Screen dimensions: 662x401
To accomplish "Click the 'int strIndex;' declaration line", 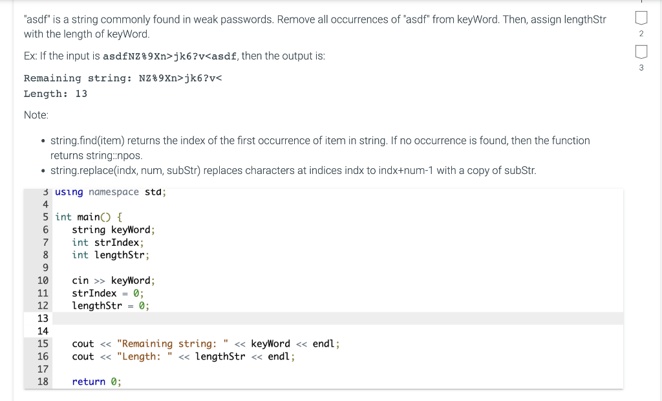I will click(x=108, y=243).
